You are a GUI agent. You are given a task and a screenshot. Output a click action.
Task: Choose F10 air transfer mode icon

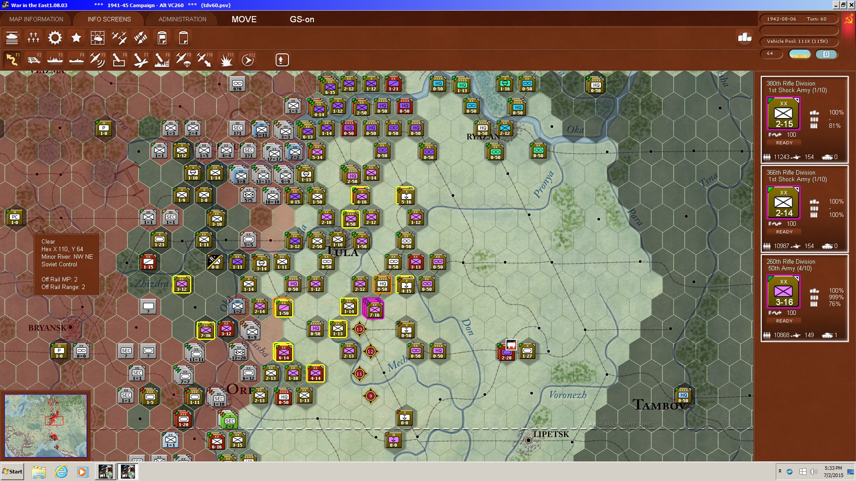click(x=205, y=60)
